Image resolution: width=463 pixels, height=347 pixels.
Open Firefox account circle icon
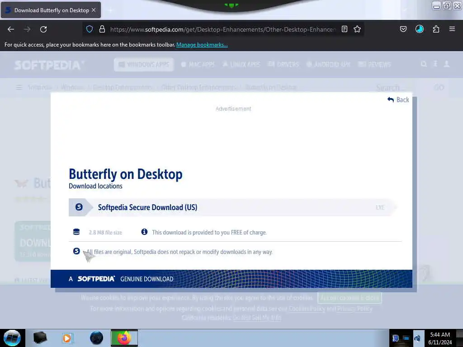[x=420, y=29]
